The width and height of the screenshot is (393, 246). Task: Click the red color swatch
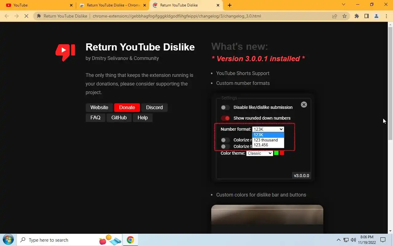click(282, 153)
